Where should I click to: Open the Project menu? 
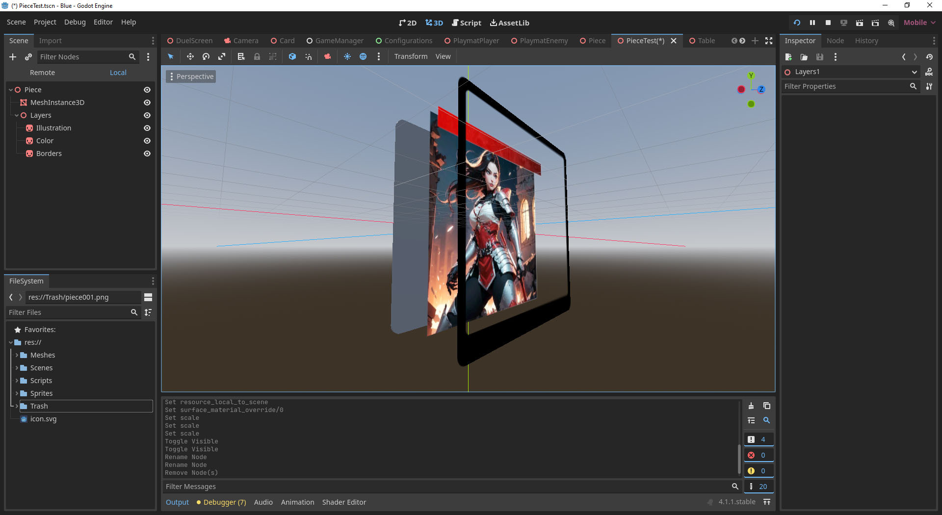45,22
